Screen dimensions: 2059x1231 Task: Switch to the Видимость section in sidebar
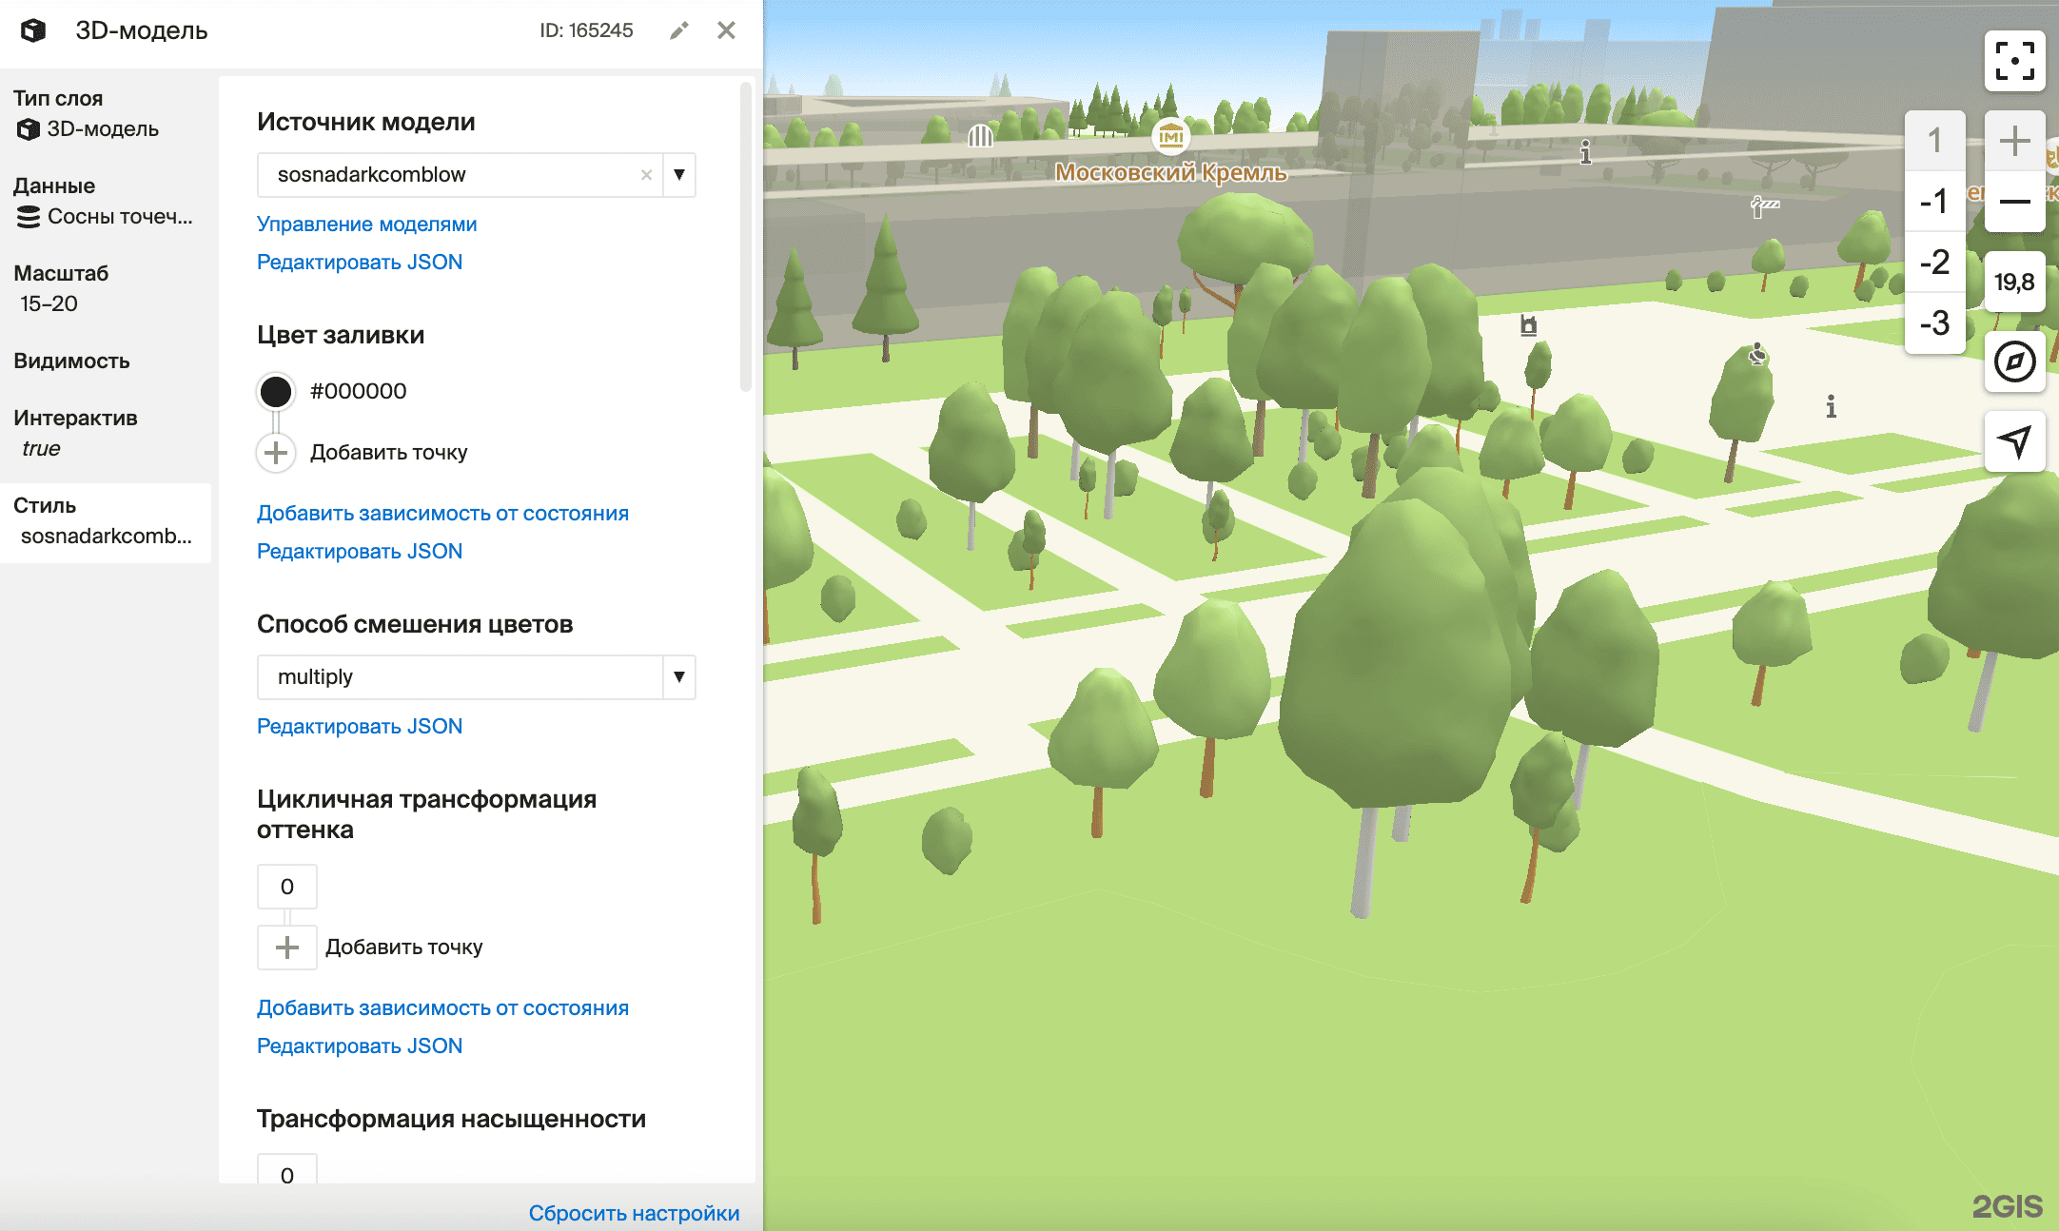coord(70,361)
